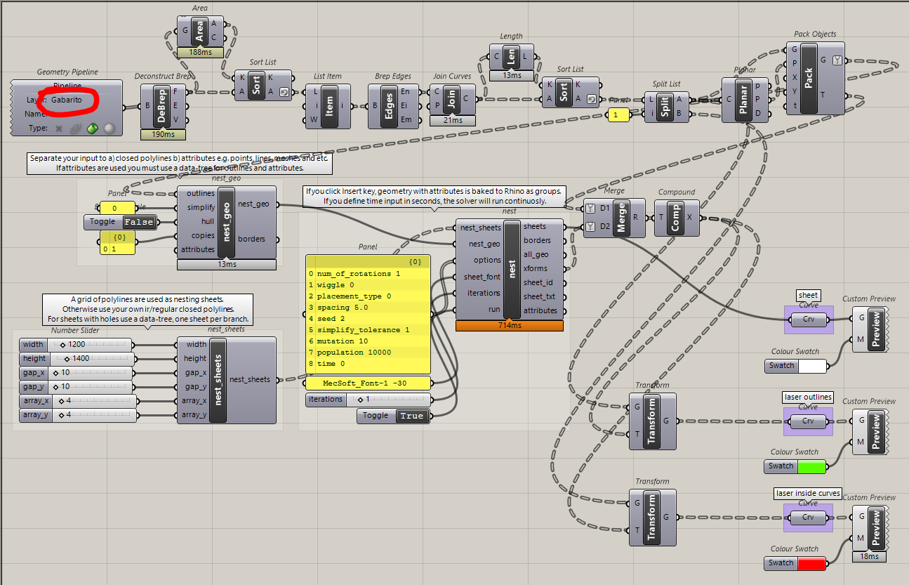
Task: Click the 'spacing 5.0' row in options panel
Action: [x=368, y=308]
